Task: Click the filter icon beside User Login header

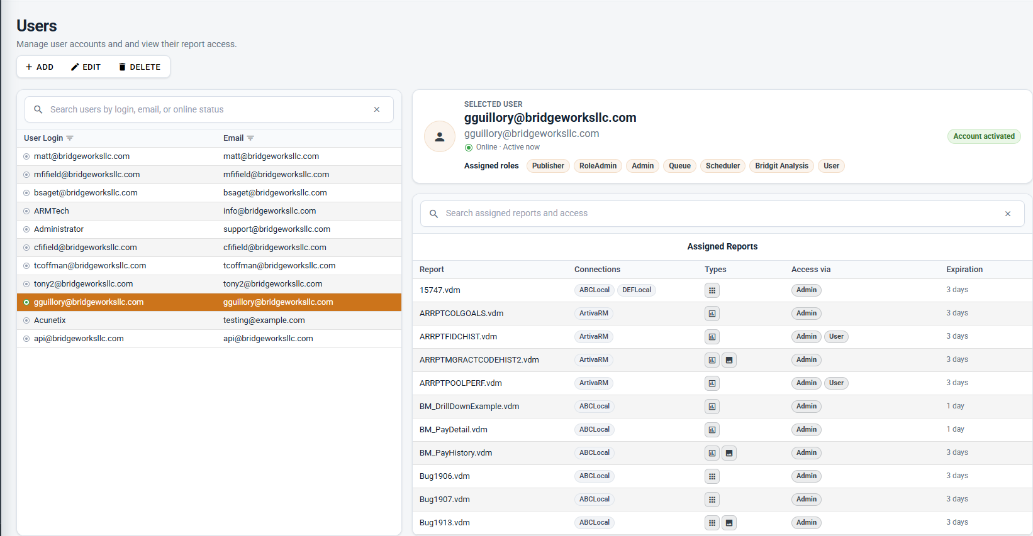Action: click(70, 138)
